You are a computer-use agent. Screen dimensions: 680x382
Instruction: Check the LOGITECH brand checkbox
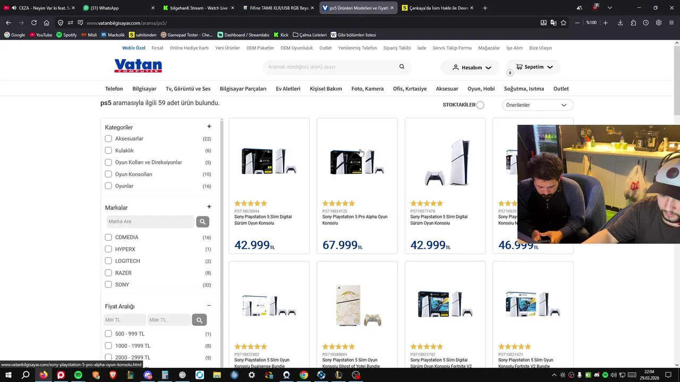[x=108, y=261]
